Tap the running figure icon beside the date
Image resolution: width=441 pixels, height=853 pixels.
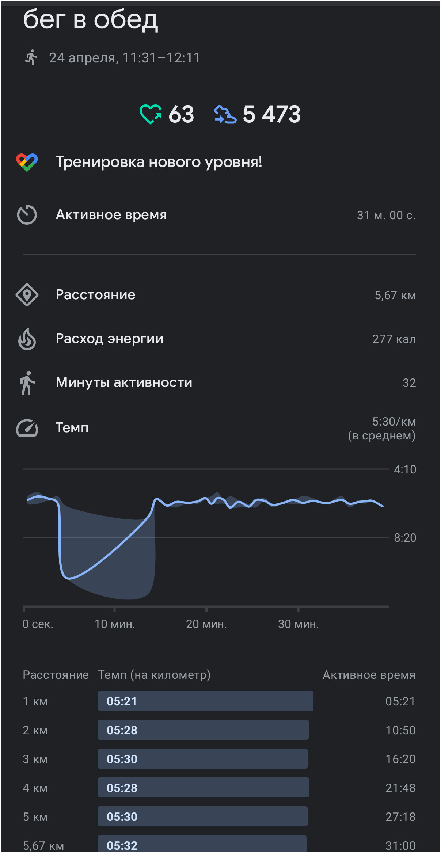point(31,57)
